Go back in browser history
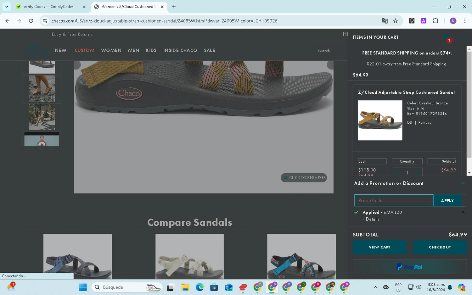This screenshot has width=472, height=295. (8, 21)
